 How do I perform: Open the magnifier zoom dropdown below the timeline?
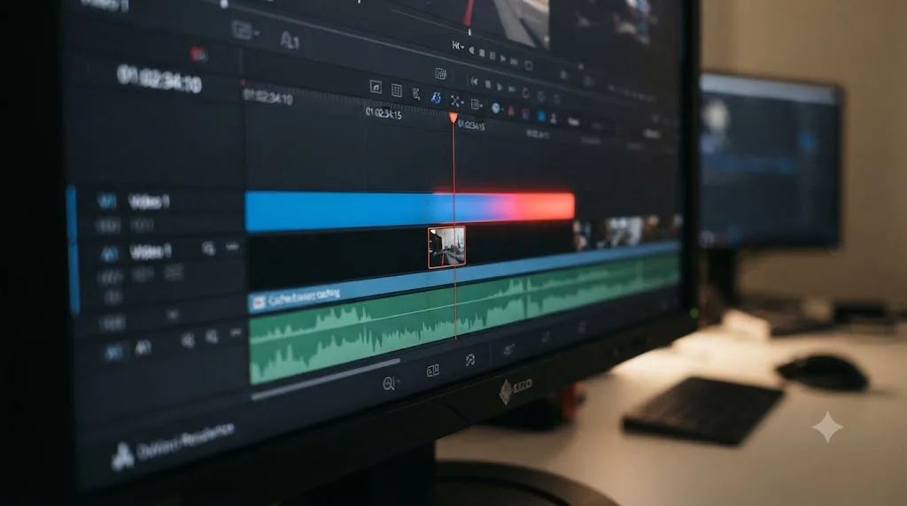[391, 383]
